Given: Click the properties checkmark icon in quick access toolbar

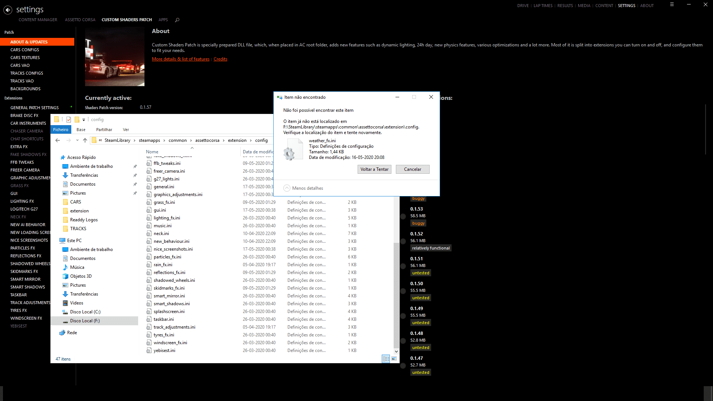Looking at the screenshot, I should [x=69, y=120].
